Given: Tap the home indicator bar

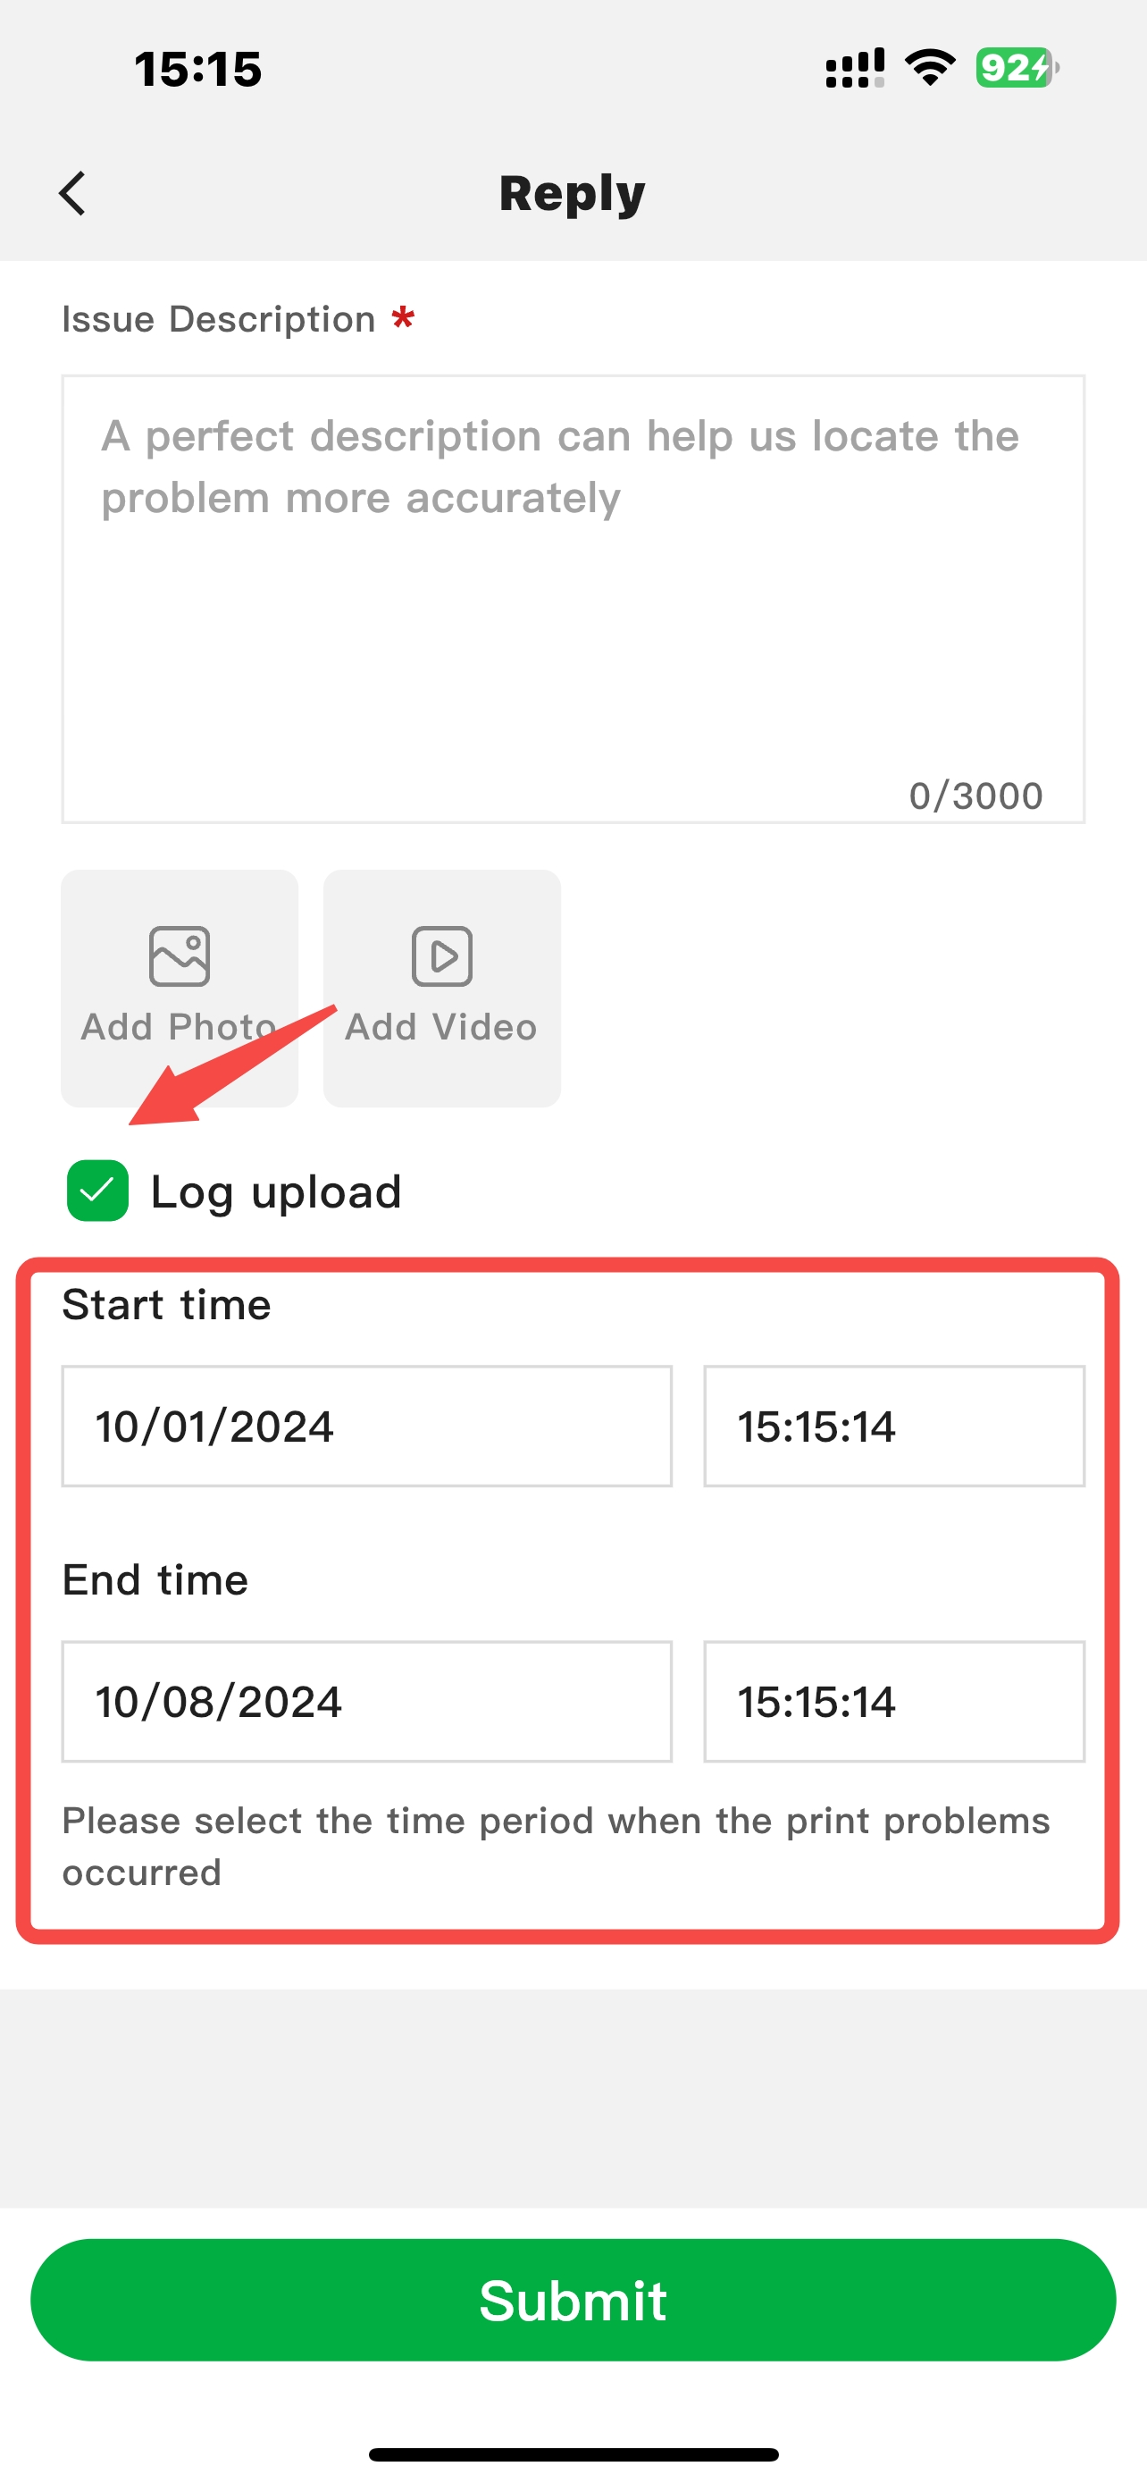Looking at the screenshot, I should 573,2454.
